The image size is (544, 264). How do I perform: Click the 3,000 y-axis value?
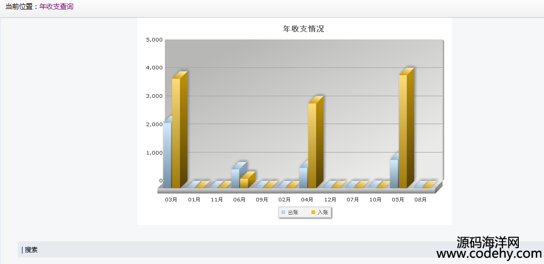(x=154, y=96)
